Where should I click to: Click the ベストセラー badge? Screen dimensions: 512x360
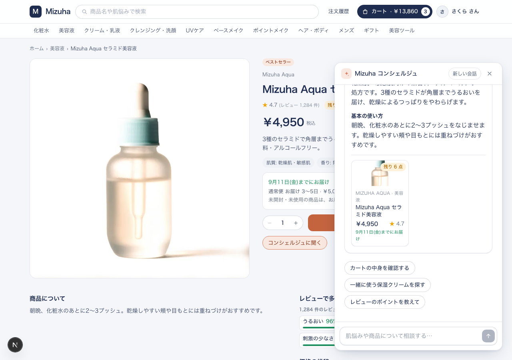coord(278,62)
